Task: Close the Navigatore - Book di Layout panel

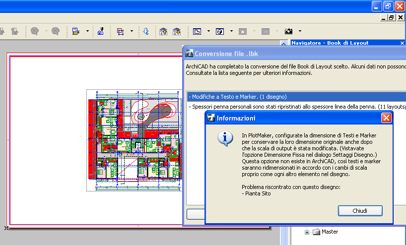Action: coord(402,43)
